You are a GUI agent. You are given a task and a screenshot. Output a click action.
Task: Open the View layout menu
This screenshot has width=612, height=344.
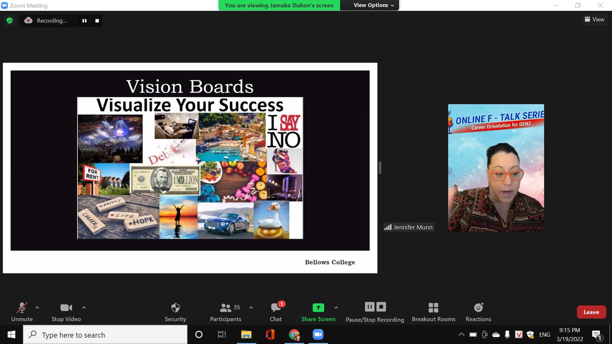pyautogui.click(x=594, y=19)
